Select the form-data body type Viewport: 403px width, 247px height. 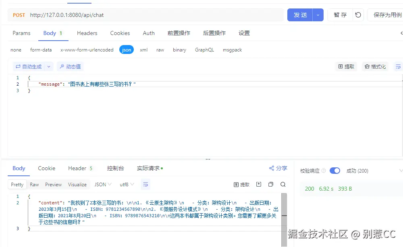tap(41, 50)
